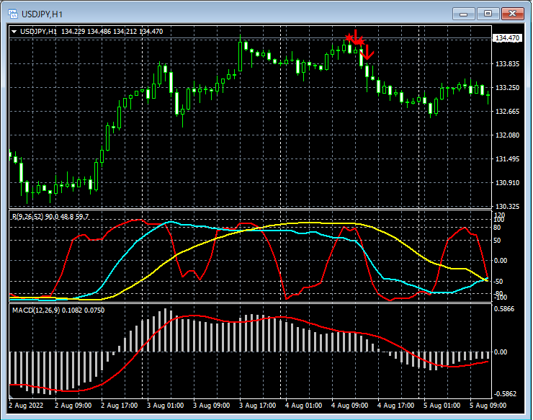Click the 2 Aug 2022 date label
Image resolution: width=533 pixels, height=420 pixels.
(24, 406)
